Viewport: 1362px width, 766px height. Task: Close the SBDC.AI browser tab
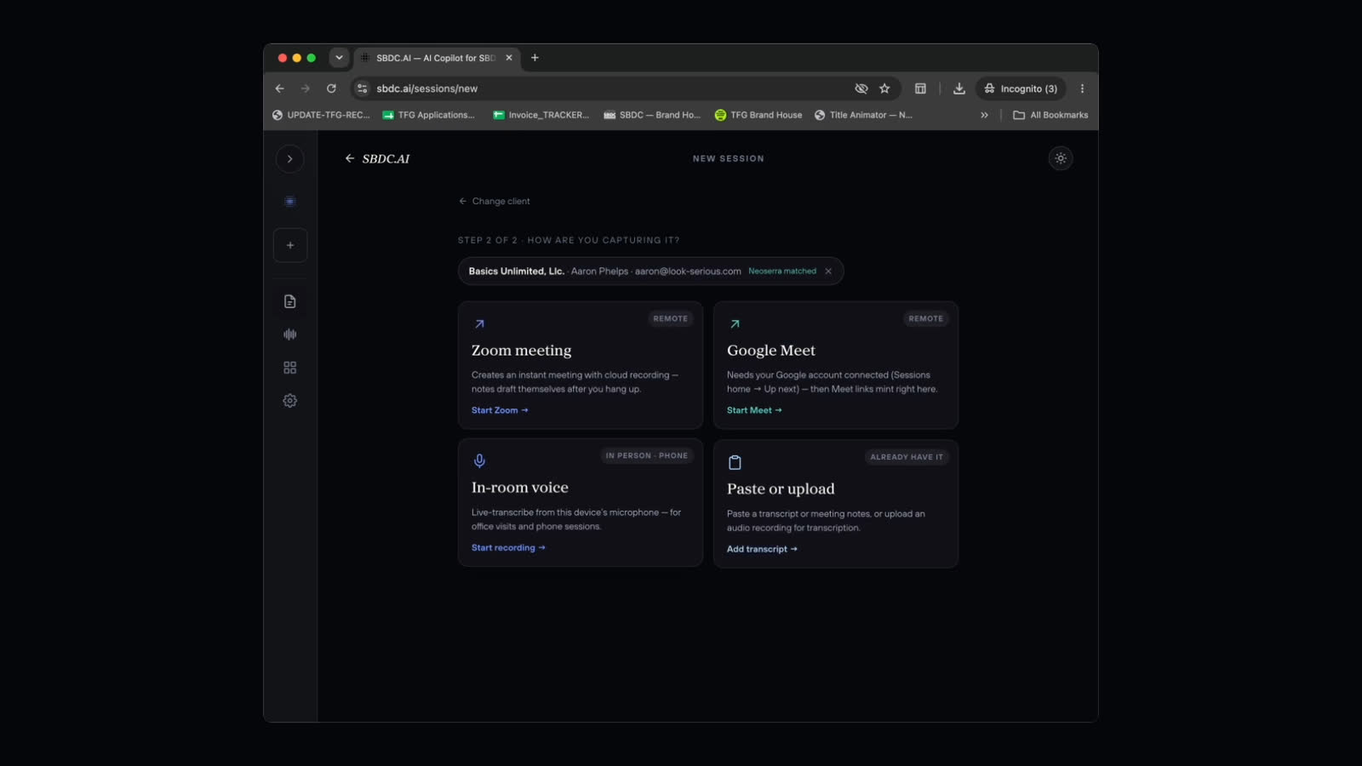509,58
